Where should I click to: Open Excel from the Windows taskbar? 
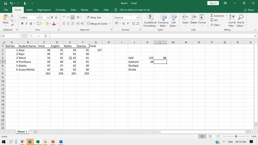[x=37, y=142]
